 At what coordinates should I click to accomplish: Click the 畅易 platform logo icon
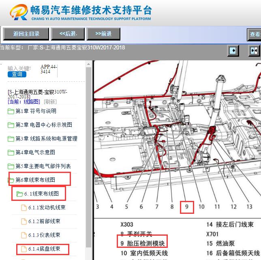coord(19,13)
